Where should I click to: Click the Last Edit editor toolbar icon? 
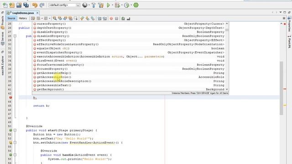(x=33, y=18)
